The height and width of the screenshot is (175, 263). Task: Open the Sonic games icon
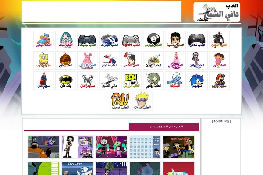tap(197, 80)
